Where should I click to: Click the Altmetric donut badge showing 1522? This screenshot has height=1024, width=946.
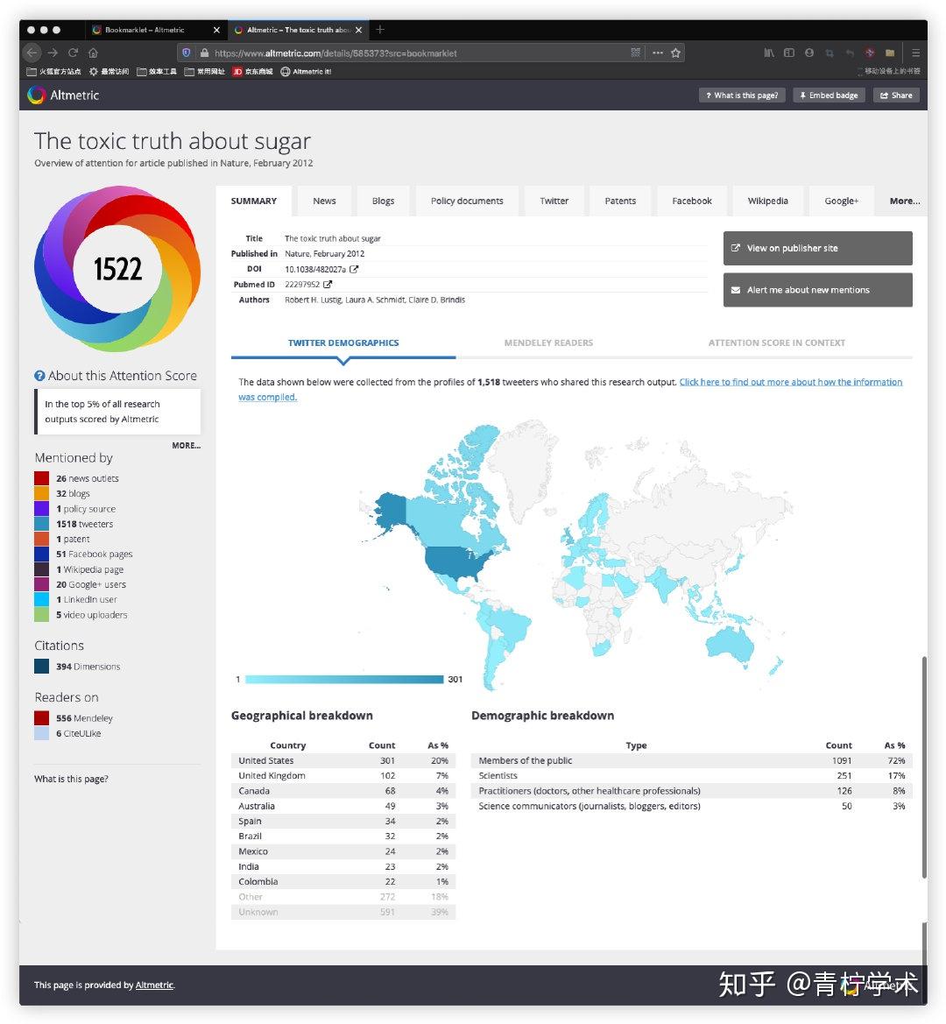click(117, 269)
